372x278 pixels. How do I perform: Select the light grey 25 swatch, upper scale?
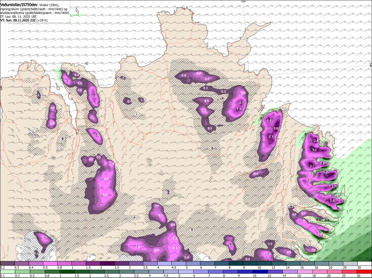pos(350,263)
